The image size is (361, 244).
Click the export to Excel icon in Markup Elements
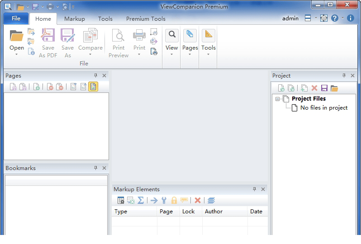point(131,200)
